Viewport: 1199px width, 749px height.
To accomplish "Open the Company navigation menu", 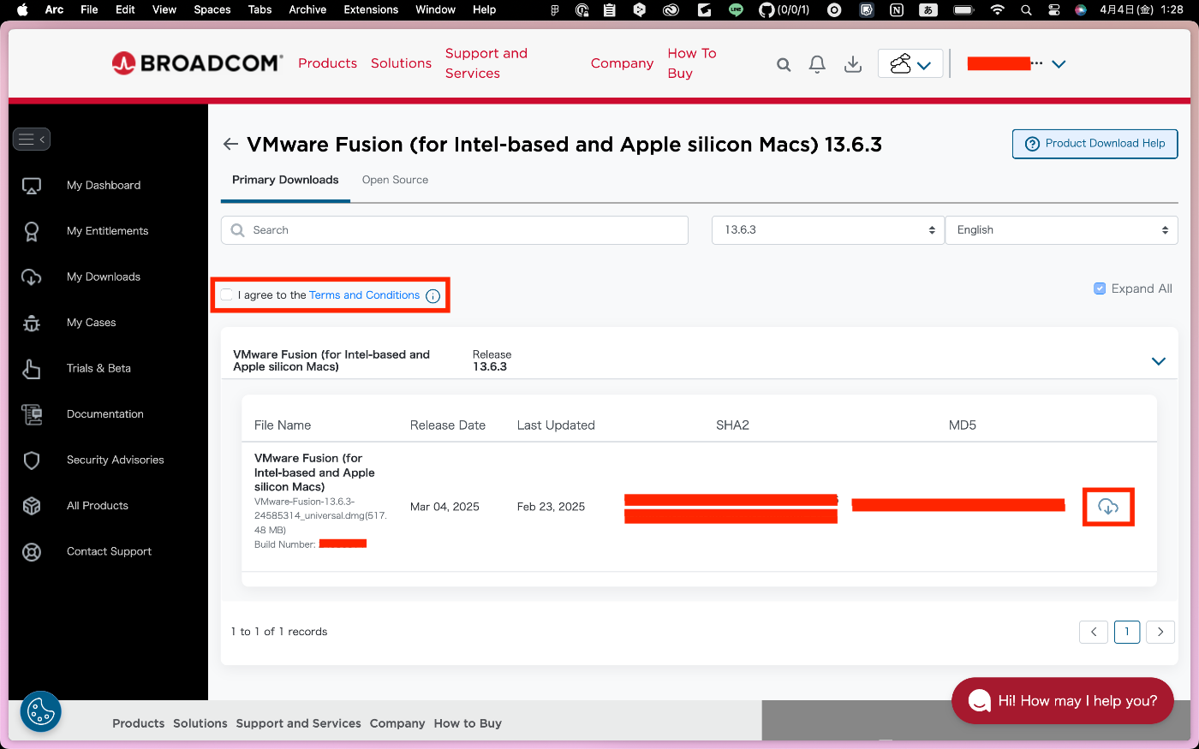I will (x=622, y=63).
